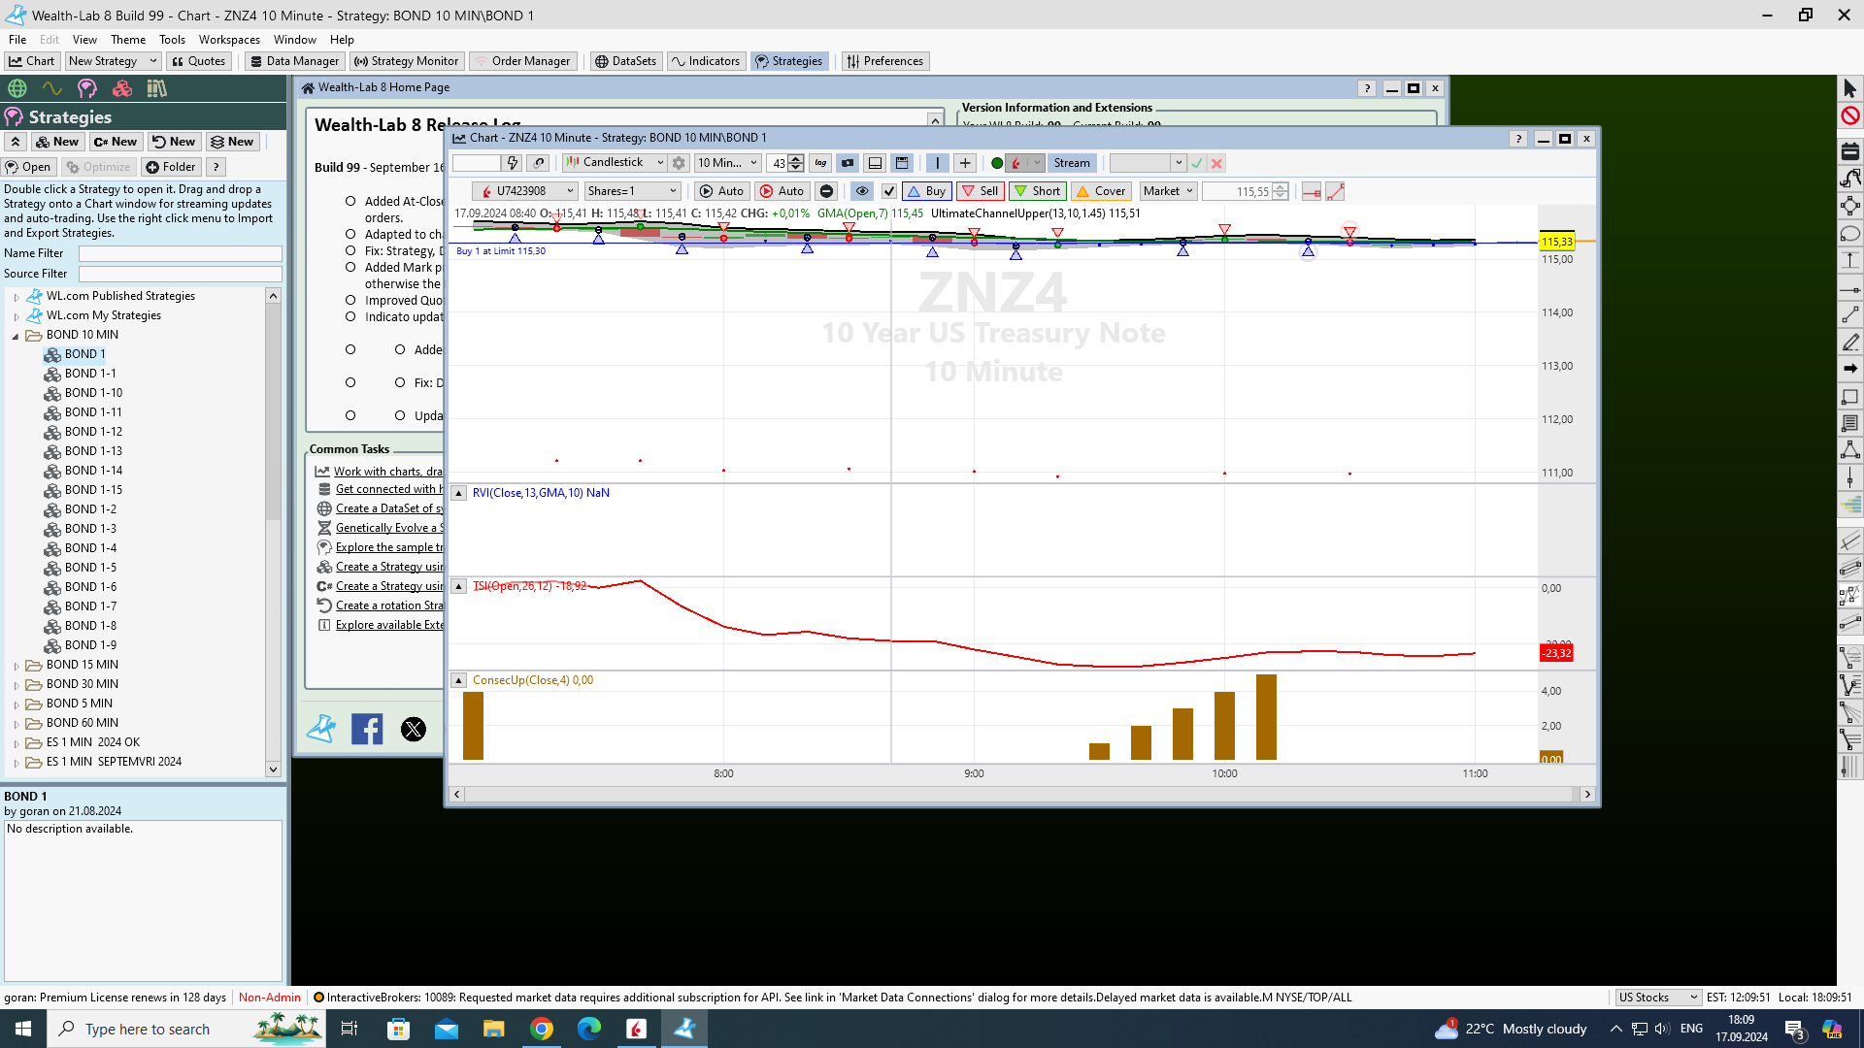Open the Candlestick chart style dropdown
The height and width of the screenshot is (1048, 1864).
click(616, 163)
